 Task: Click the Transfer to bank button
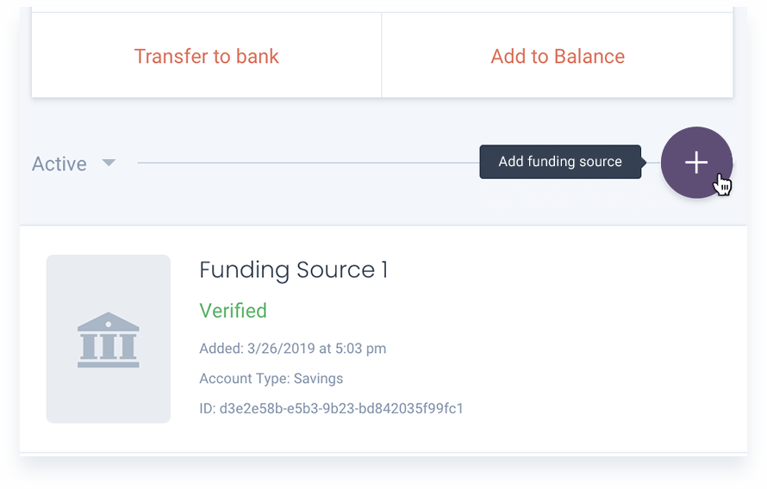coord(207,56)
